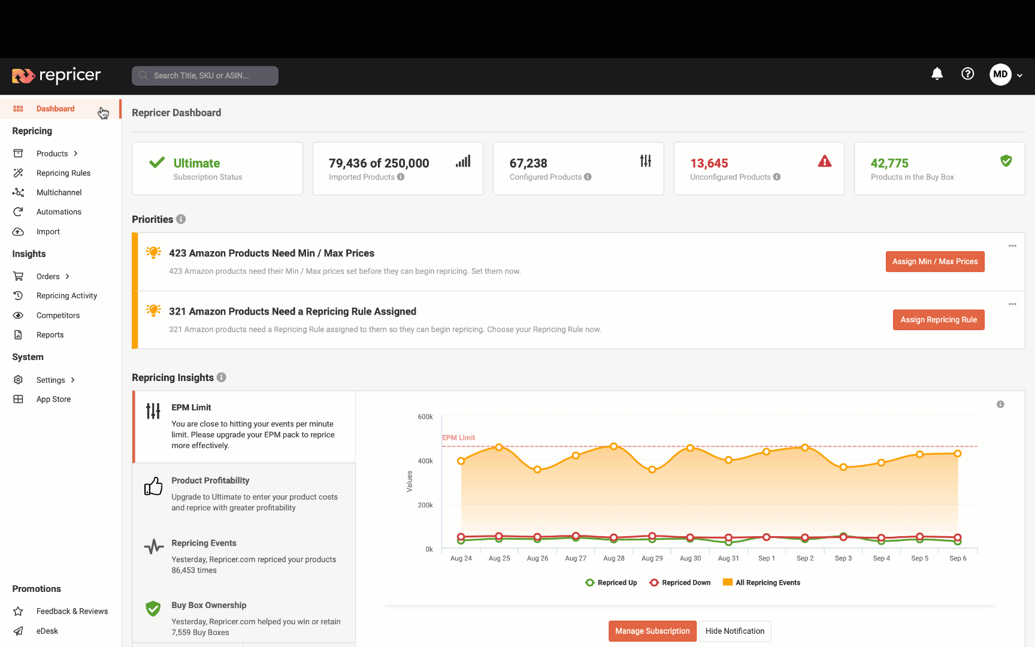Click Assign Min / Max Prices button
1035x647 pixels.
coord(935,262)
